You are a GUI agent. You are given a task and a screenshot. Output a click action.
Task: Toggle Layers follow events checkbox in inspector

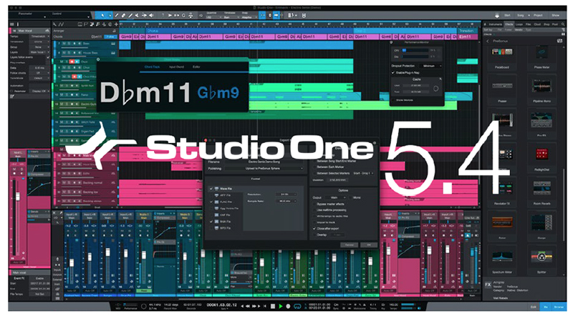pyautogui.click(x=48, y=57)
